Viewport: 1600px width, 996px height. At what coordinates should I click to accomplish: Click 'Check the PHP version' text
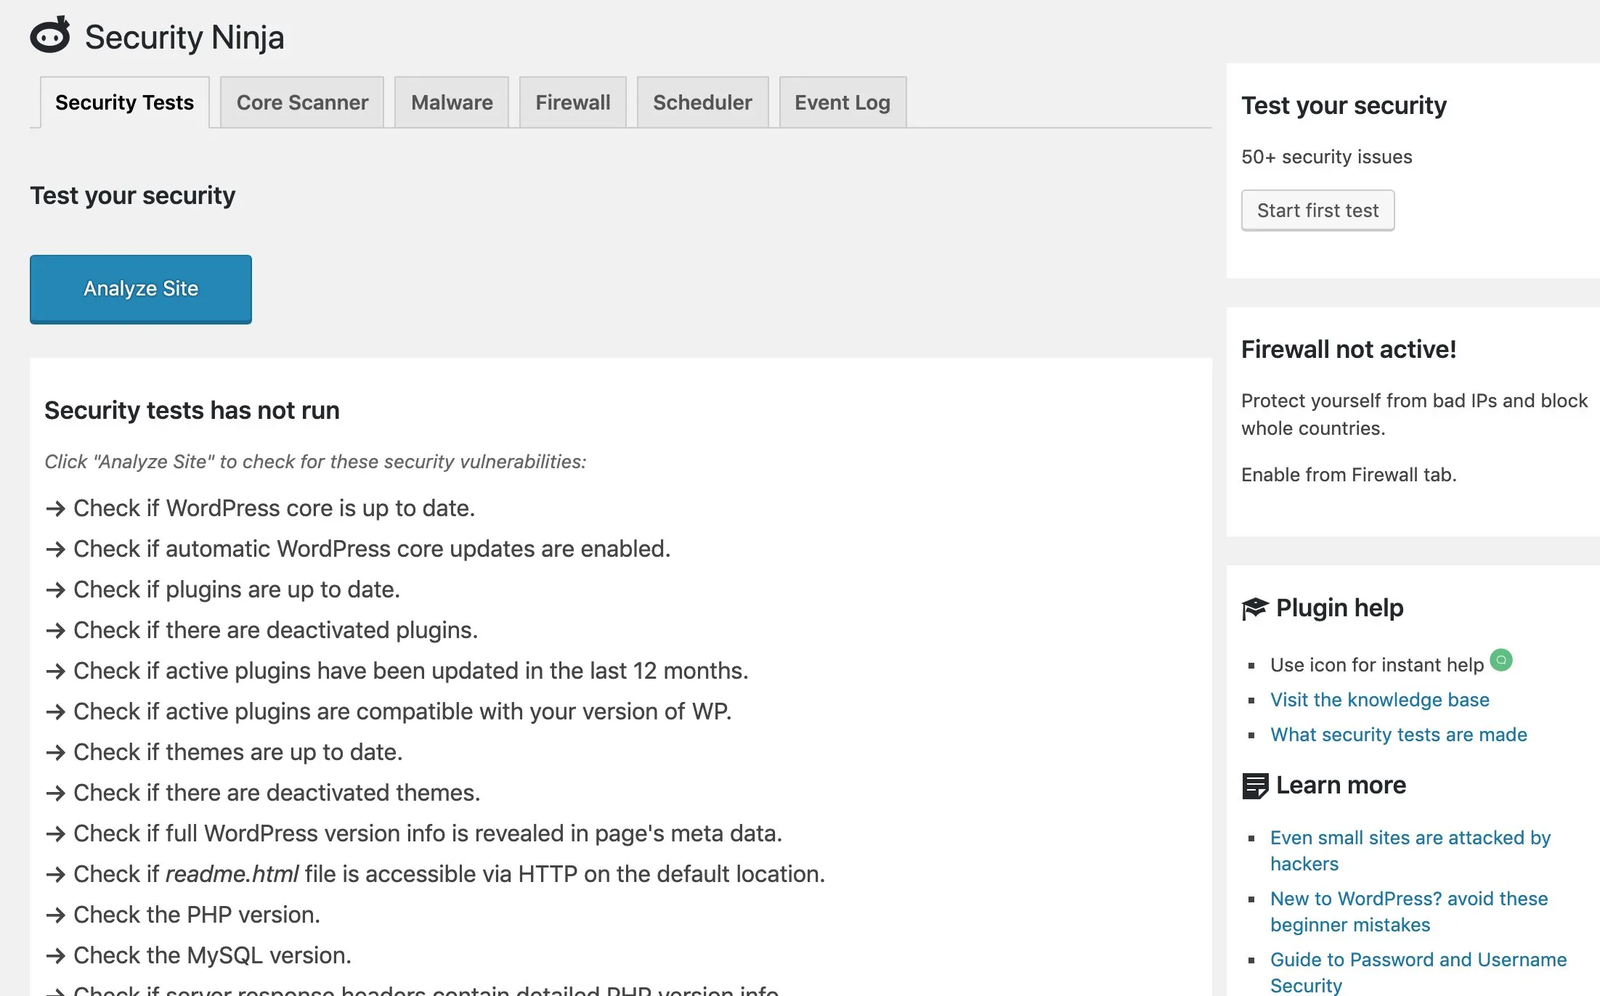[x=197, y=915]
